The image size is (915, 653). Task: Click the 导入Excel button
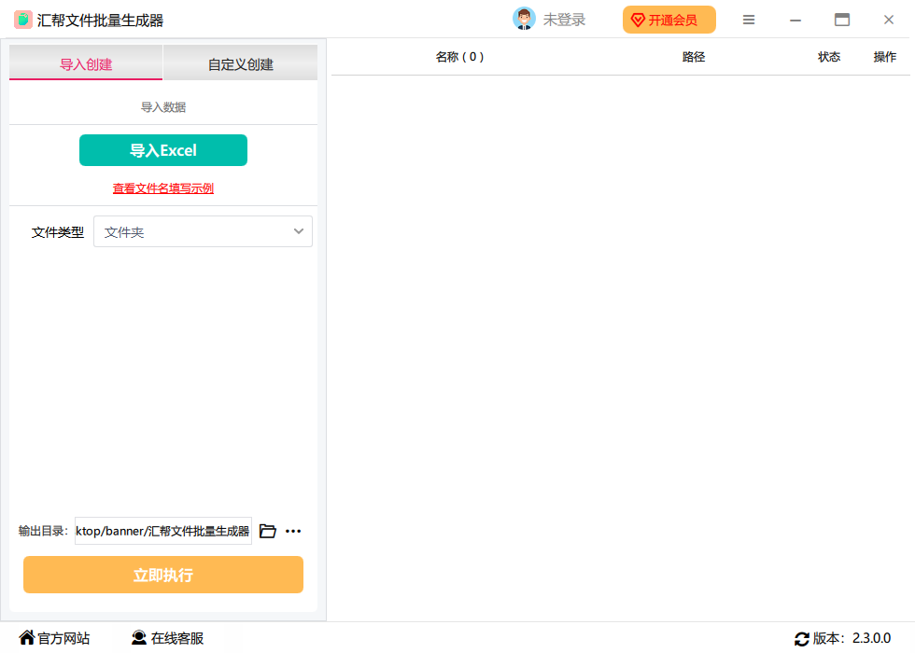tap(163, 150)
